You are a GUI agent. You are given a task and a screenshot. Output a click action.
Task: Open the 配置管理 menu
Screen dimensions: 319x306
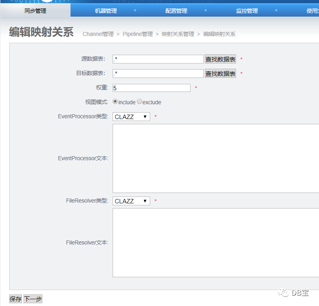click(x=176, y=11)
